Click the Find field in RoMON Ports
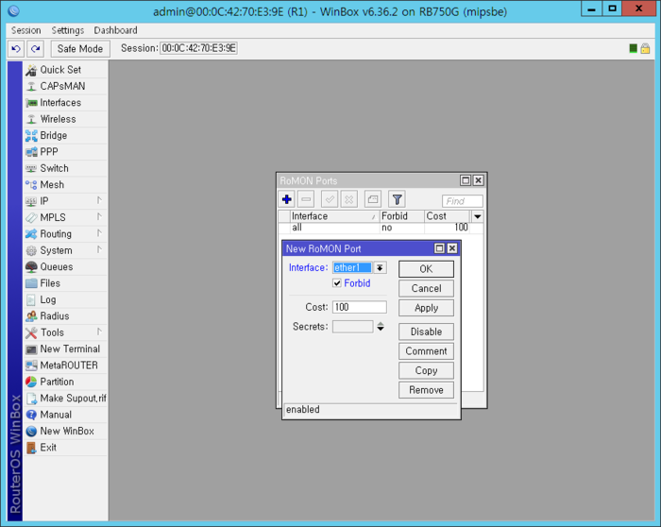The height and width of the screenshot is (527, 661). coord(462,201)
